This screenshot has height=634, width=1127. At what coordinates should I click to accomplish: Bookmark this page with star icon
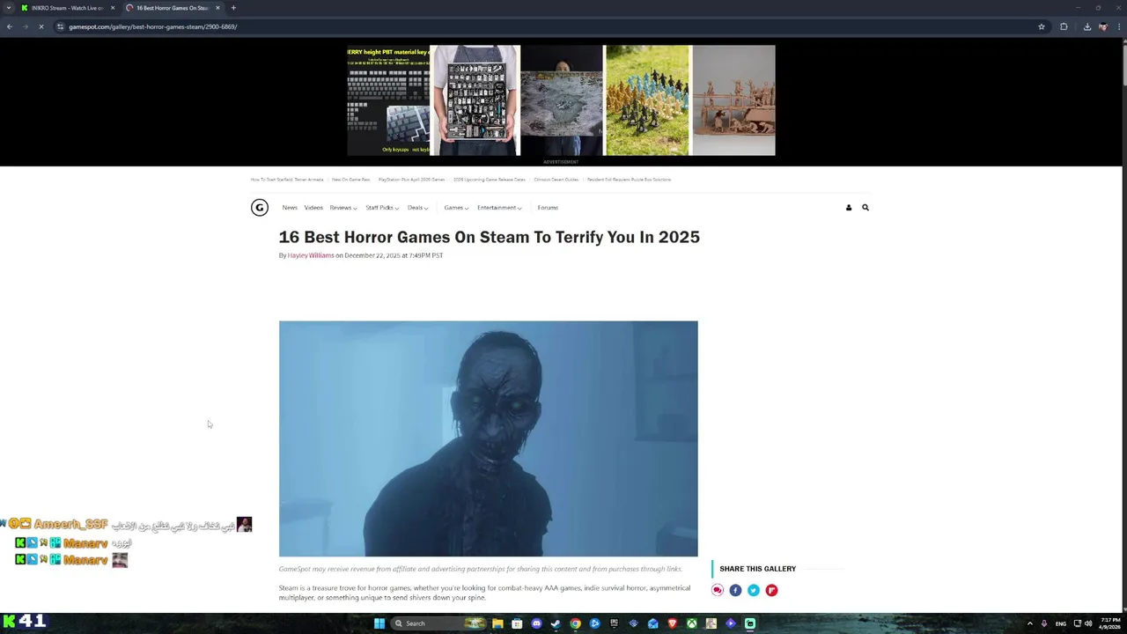[x=1042, y=26]
